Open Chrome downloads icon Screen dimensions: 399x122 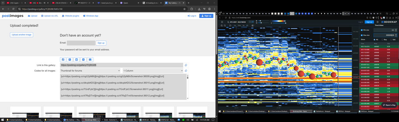pos(199,9)
